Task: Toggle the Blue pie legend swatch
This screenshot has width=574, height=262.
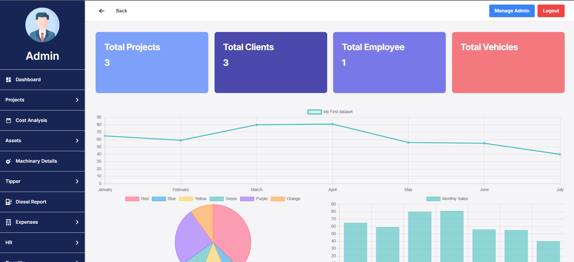Action: tap(159, 199)
